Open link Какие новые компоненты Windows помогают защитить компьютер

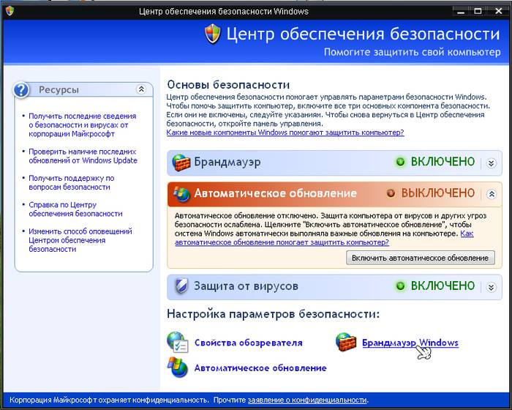click(285, 133)
